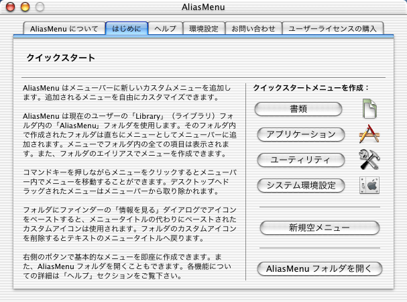
Task: Click the Applications pencil-and-ruler icon
Action: [x=369, y=134]
